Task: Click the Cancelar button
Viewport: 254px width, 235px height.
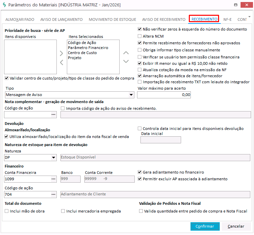Action: click(236, 226)
